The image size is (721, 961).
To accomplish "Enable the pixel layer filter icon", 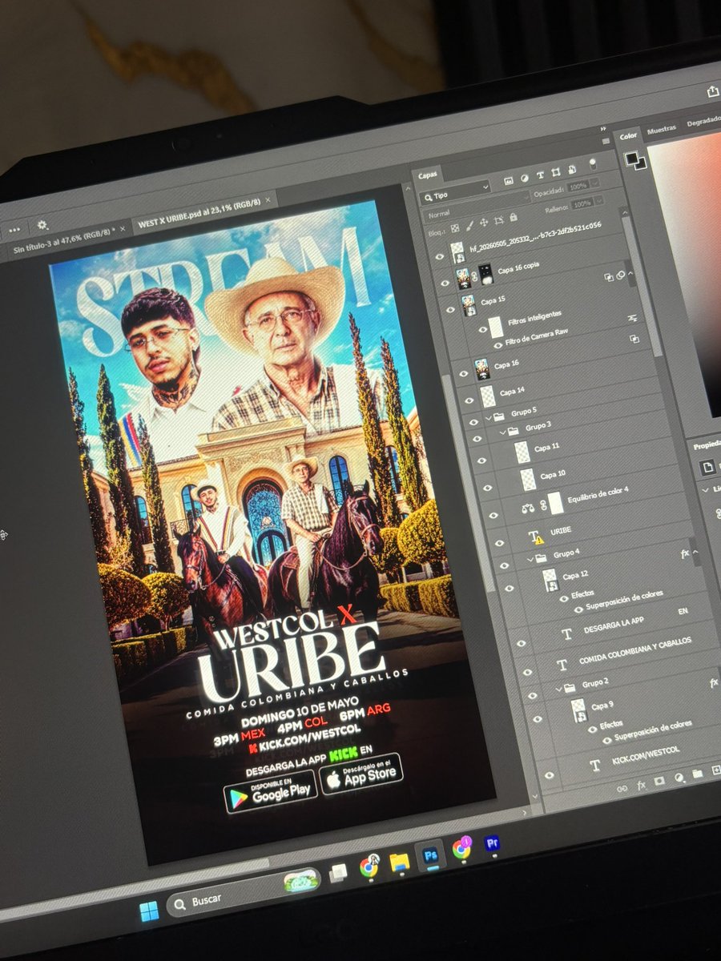I will pos(509,181).
